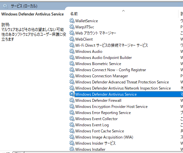Select Windows Image Acquisition (WIA)
This screenshot has height=153, width=183.
coord(104,137)
